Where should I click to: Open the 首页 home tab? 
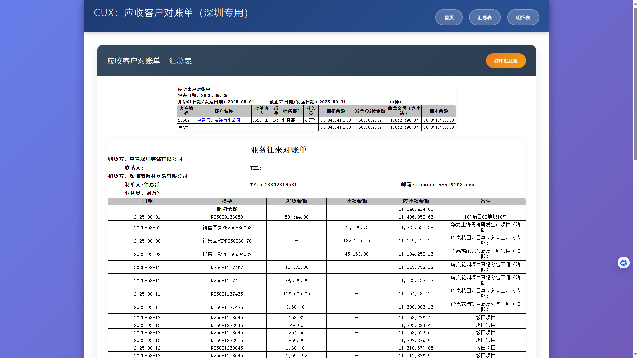tap(449, 17)
